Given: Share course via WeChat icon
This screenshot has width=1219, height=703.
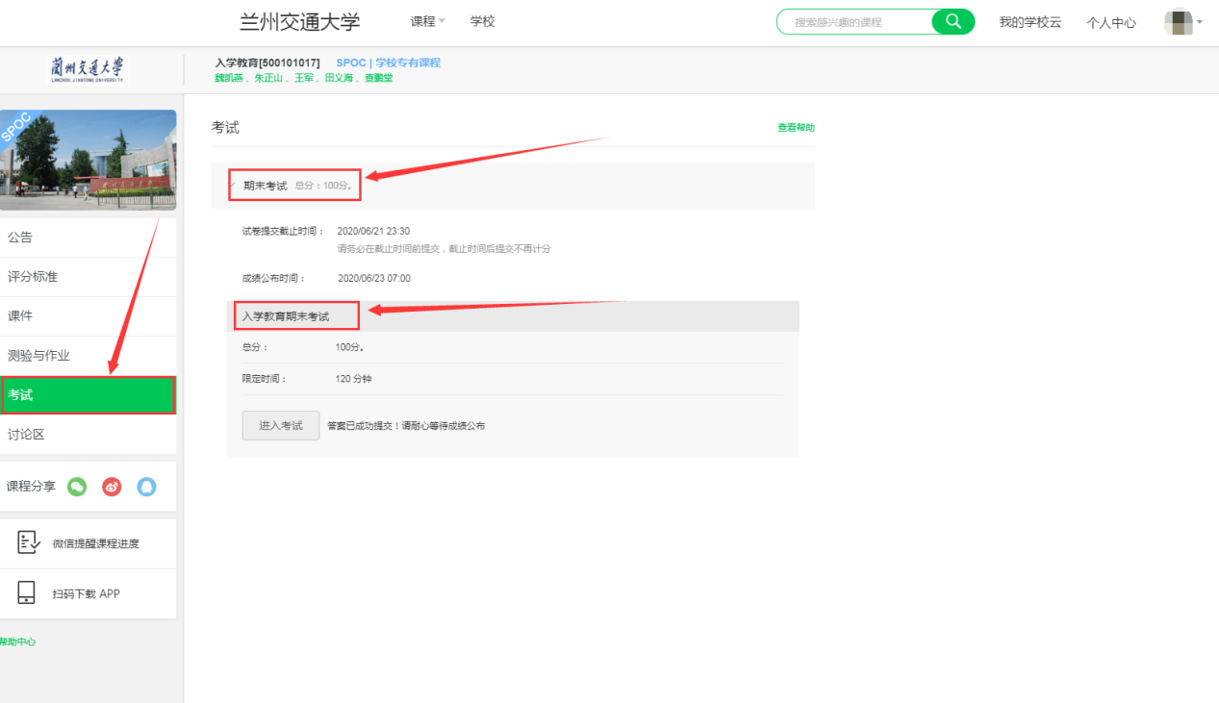Looking at the screenshot, I should point(77,487).
